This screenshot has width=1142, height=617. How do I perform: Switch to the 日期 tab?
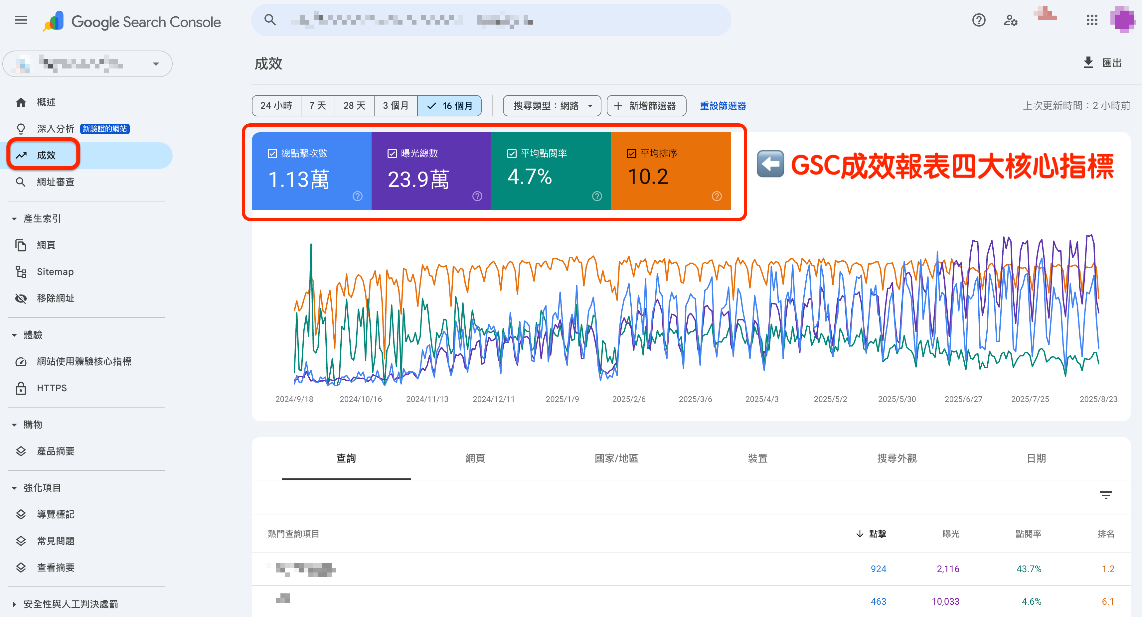1036,458
